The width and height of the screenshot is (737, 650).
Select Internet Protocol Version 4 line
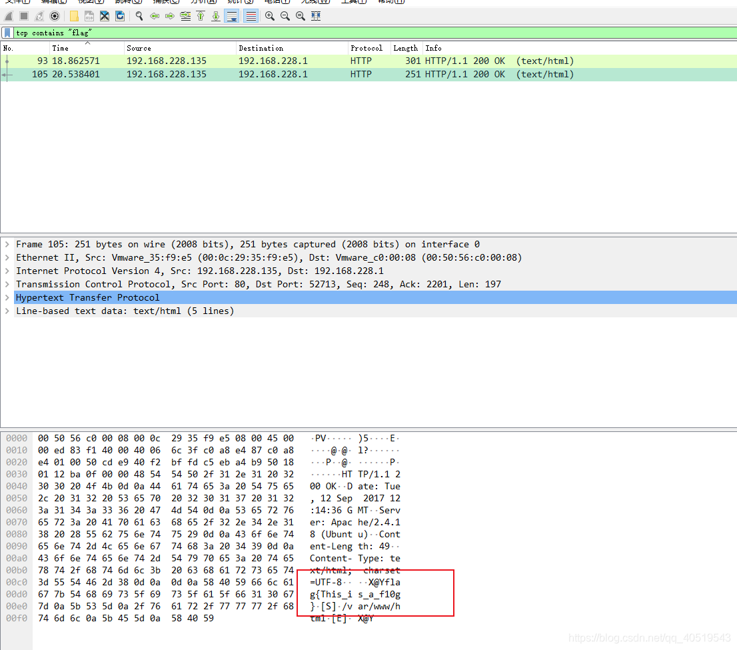(375, 271)
